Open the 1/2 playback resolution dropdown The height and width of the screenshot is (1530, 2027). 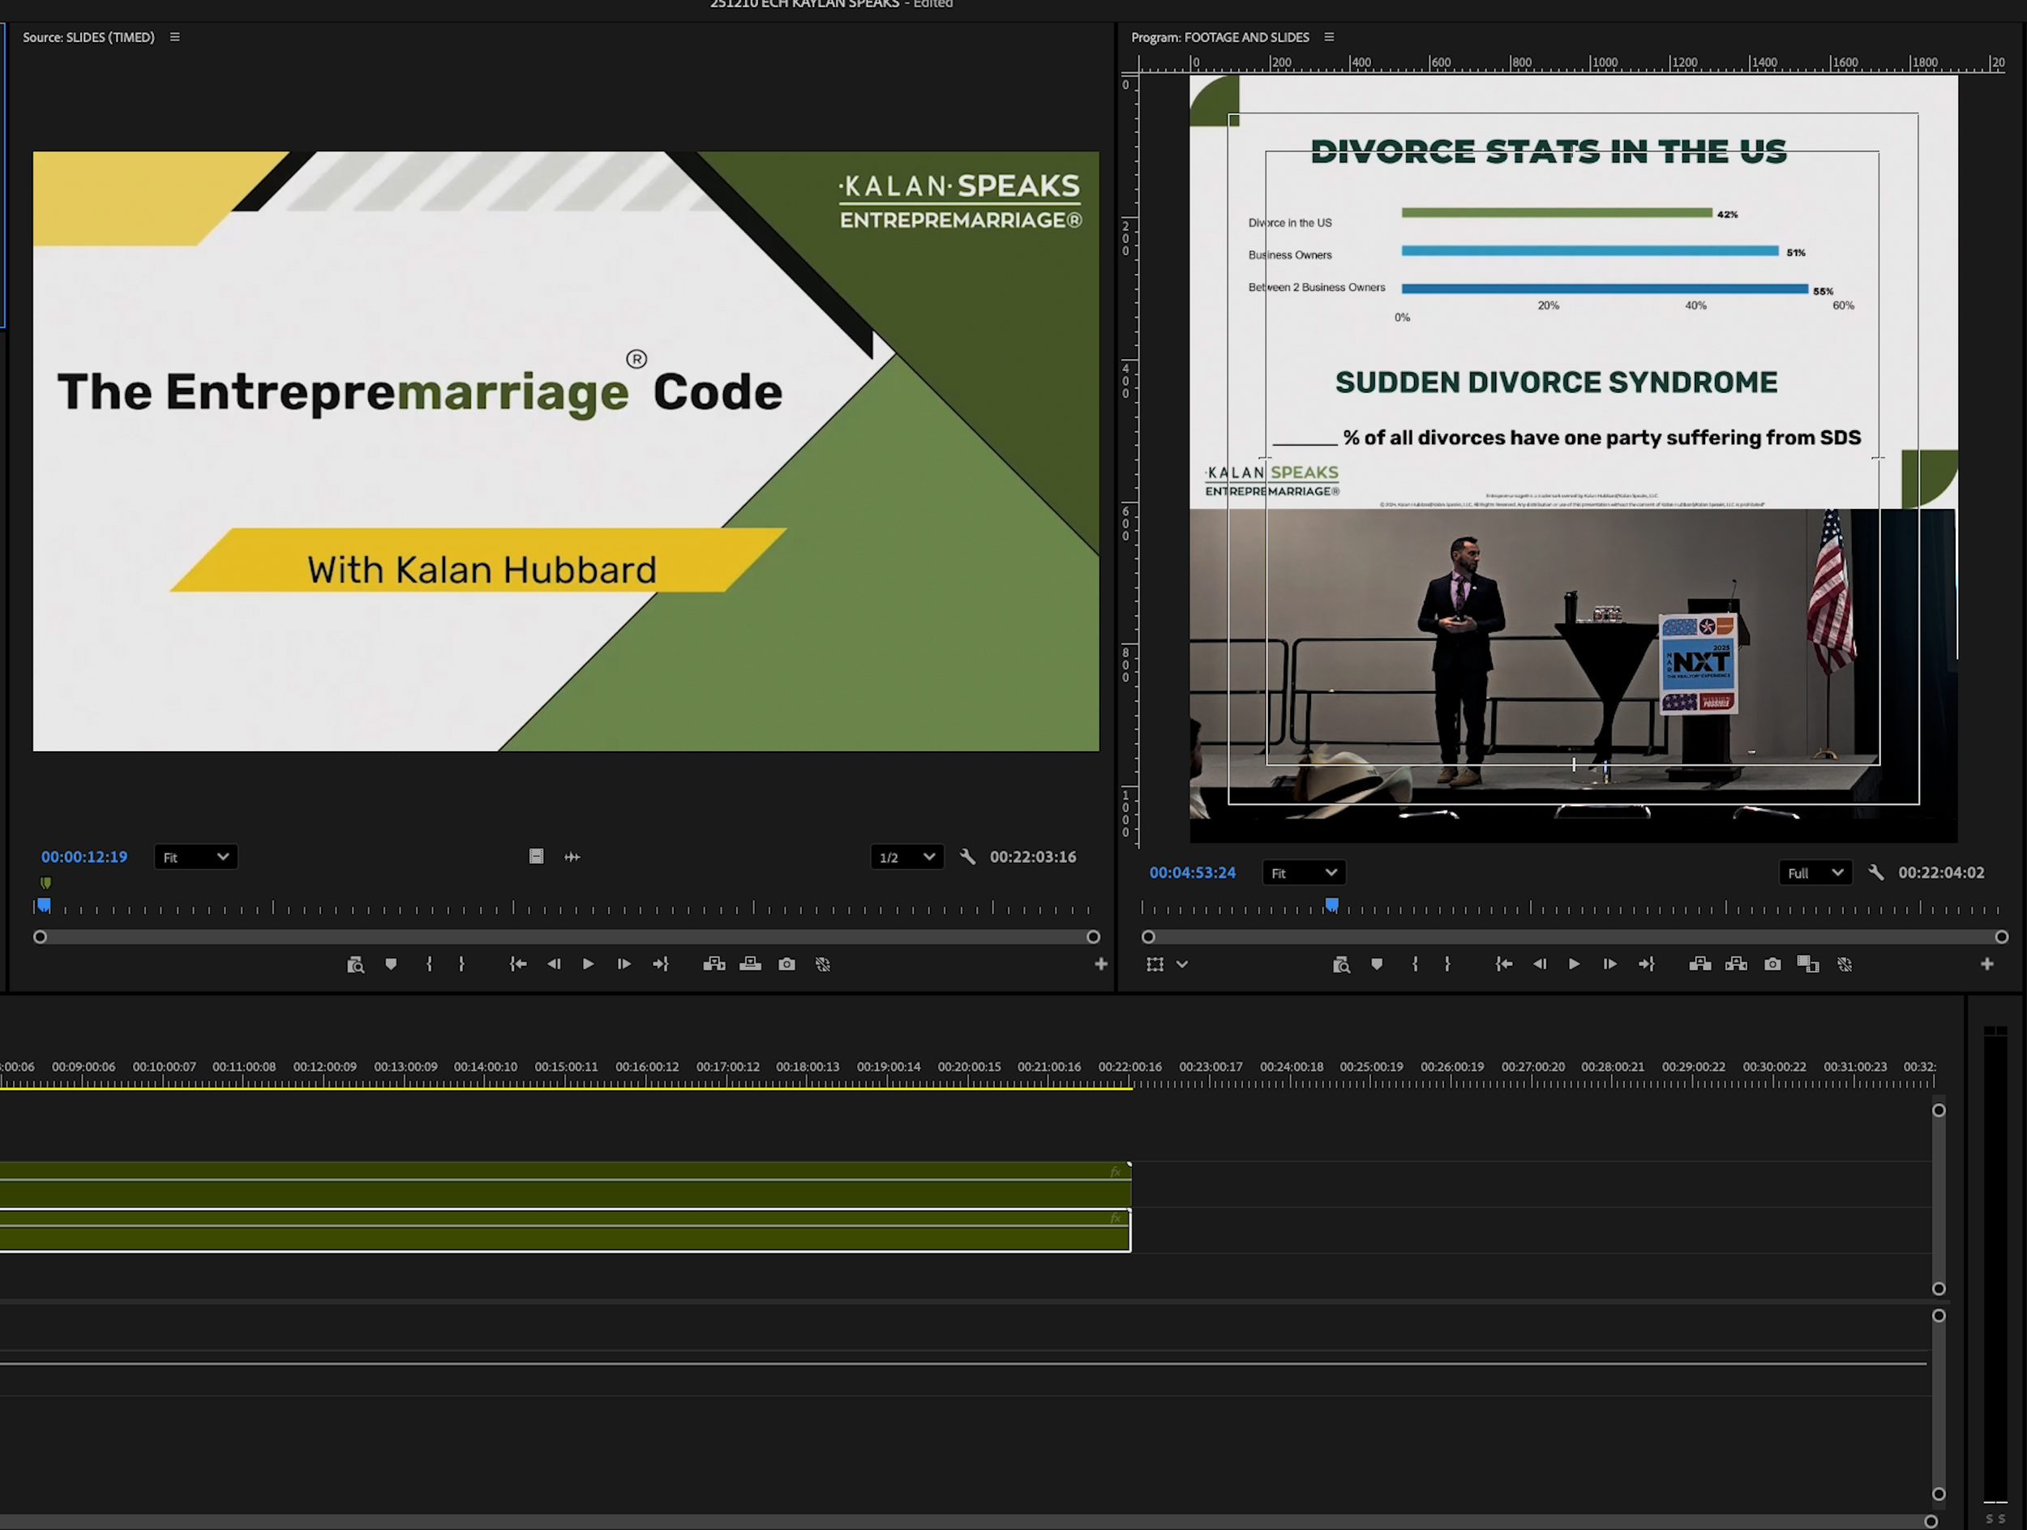[906, 857]
